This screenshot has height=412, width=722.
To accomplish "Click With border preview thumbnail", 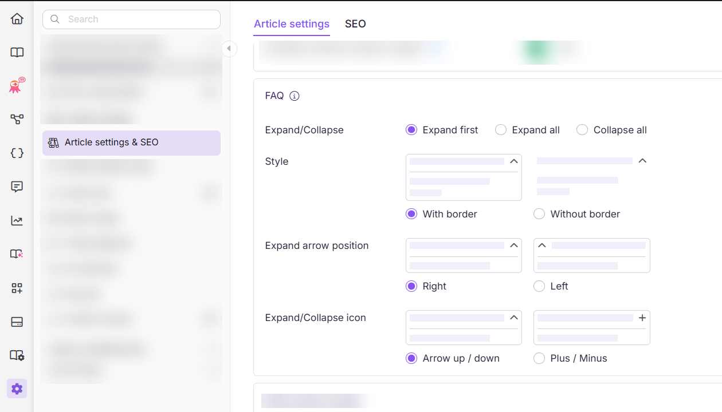I will [x=464, y=177].
